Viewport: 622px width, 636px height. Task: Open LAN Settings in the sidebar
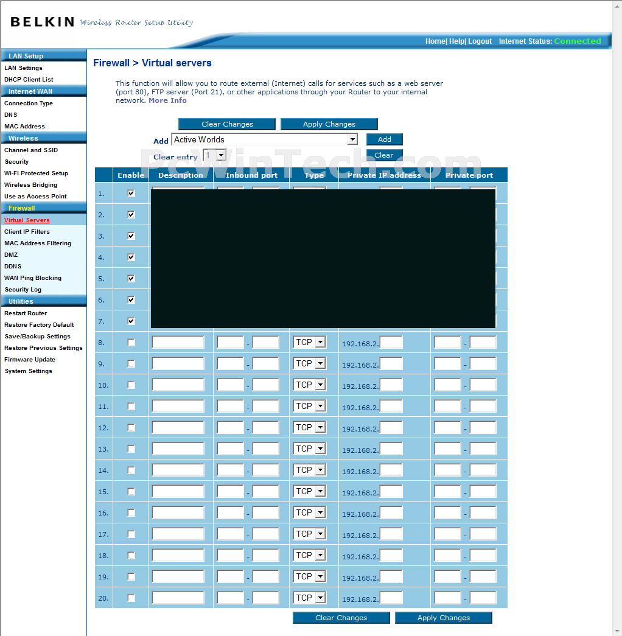[24, 68]
